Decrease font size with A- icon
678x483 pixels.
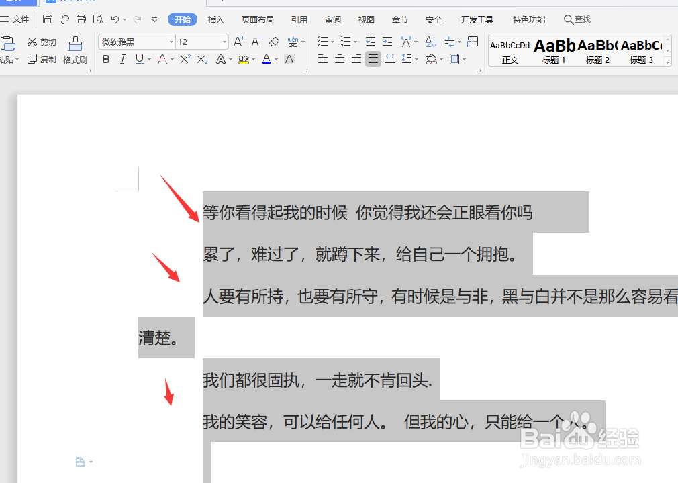pos(256,42)
